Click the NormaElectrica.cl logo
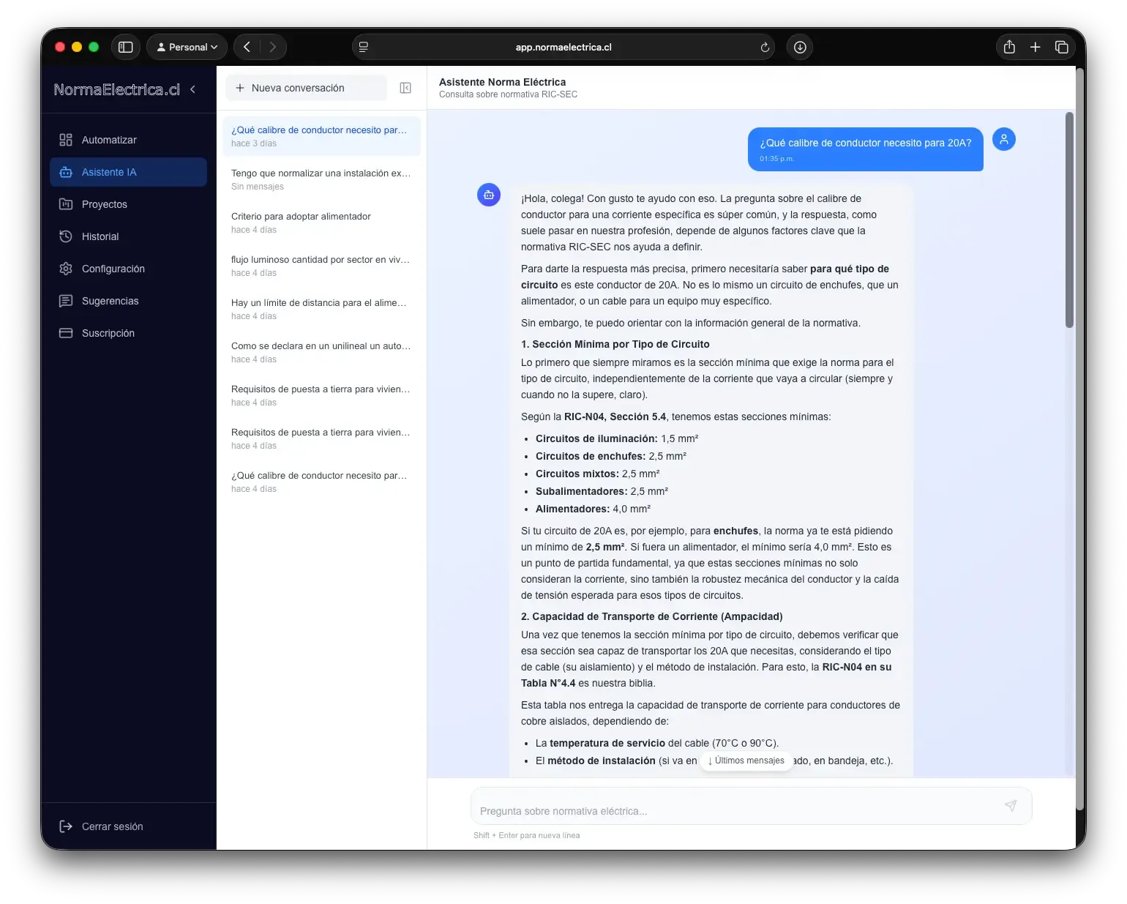Screen dimensions: 1127x904 coord(116,89)
